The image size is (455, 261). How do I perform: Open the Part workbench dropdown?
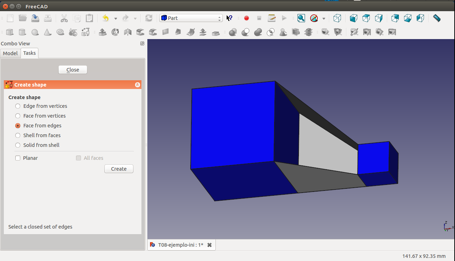(x=191, y=18)
